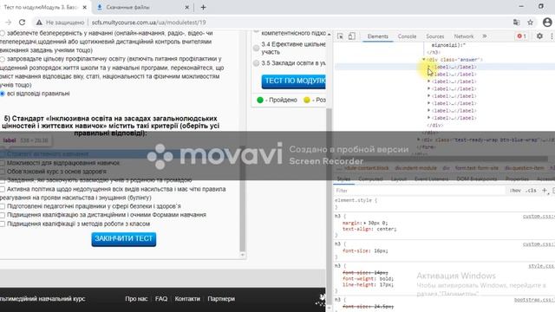Viewport: 555px width, 312px height.
Task: Toggle the :hov element state panel
Action: (515, 191)
